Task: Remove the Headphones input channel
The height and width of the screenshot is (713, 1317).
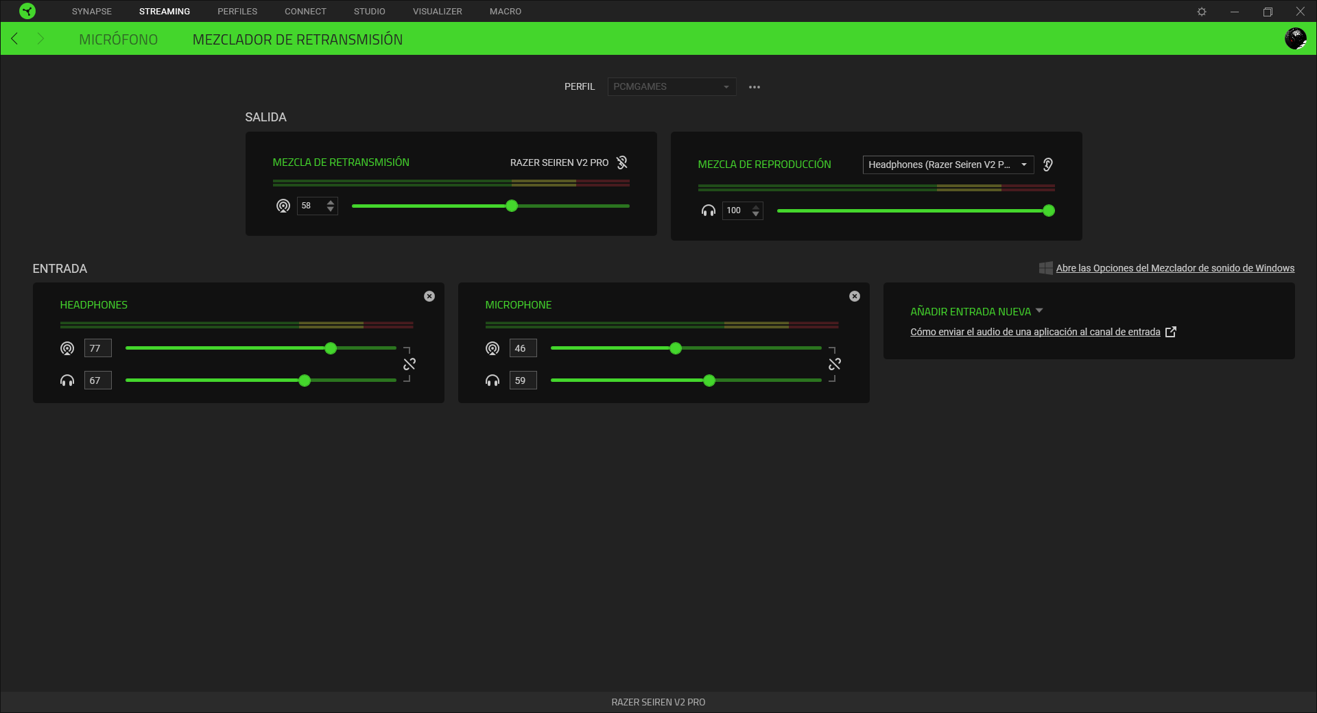Action: pyautogui.click(x=429, y=296)
